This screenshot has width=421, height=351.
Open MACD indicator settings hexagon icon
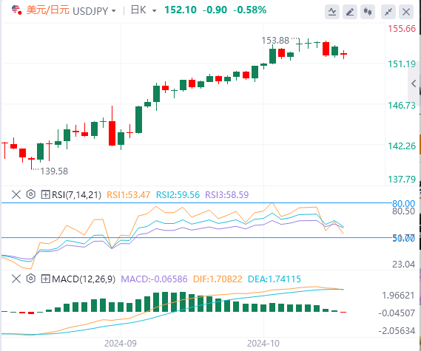pos(31,279)
